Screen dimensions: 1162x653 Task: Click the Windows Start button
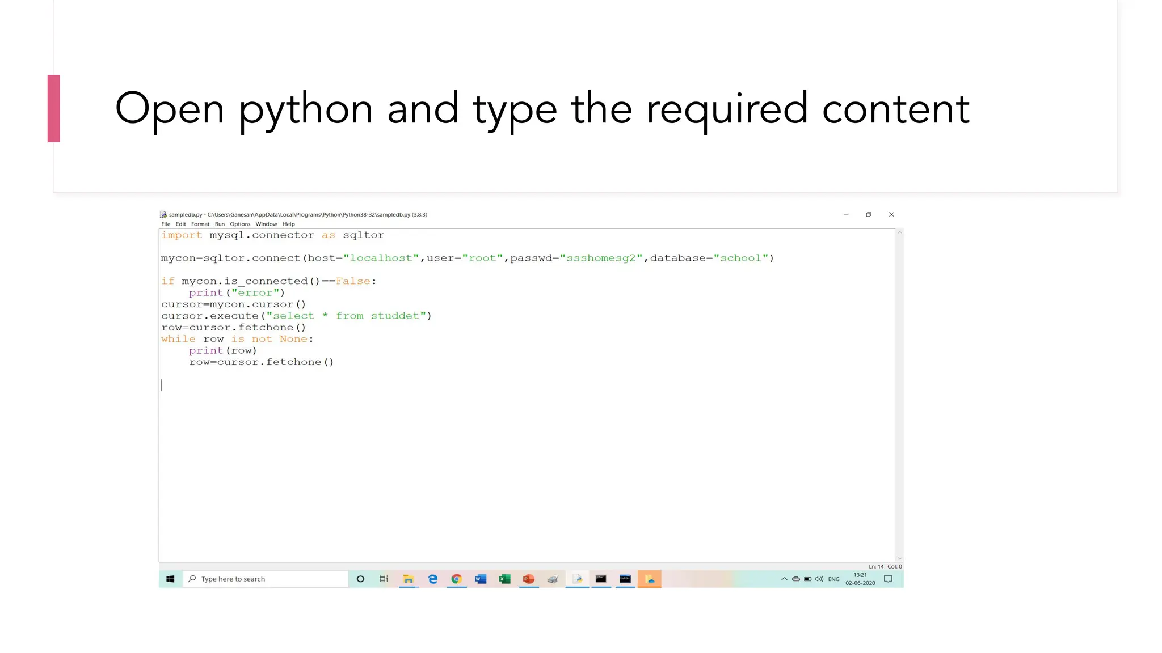(170, 579)
